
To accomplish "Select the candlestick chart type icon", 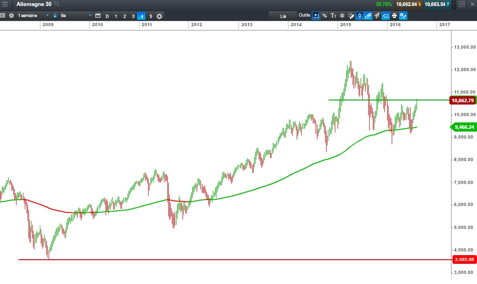I will point(360,16).
